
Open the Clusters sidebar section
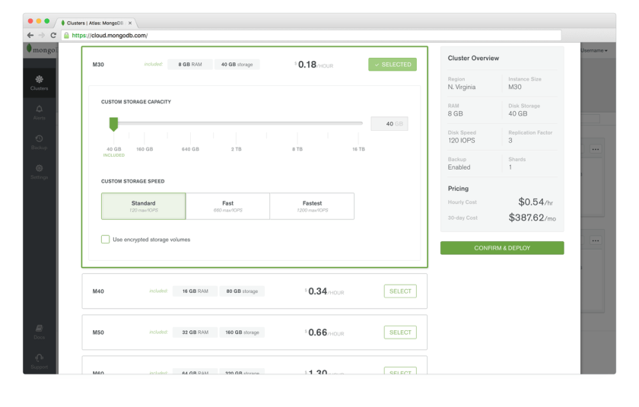pyautogui.click(x=39, y=83)
